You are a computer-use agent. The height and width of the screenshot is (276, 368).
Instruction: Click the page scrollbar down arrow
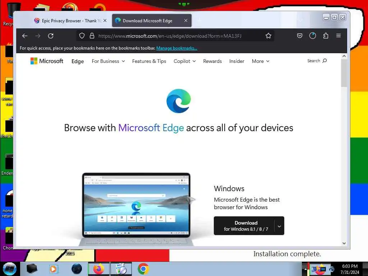tap(344, 243)
